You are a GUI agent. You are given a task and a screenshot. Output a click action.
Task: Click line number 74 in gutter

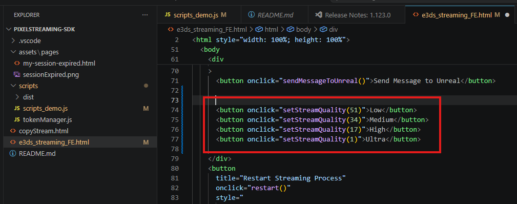tap(175, 110)
